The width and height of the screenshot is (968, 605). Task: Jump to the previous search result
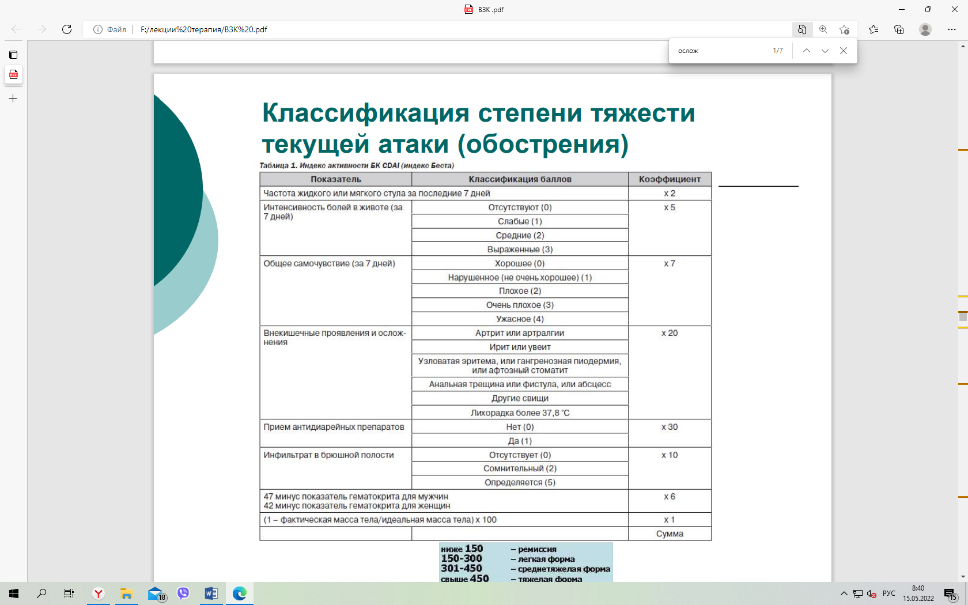(x=807, y=51)
